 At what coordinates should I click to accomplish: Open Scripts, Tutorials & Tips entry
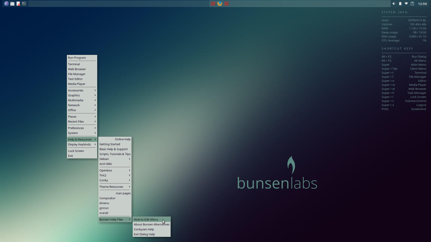[115, 154]
